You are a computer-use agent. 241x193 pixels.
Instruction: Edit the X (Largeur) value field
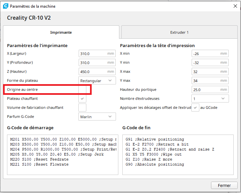(97, 53)
